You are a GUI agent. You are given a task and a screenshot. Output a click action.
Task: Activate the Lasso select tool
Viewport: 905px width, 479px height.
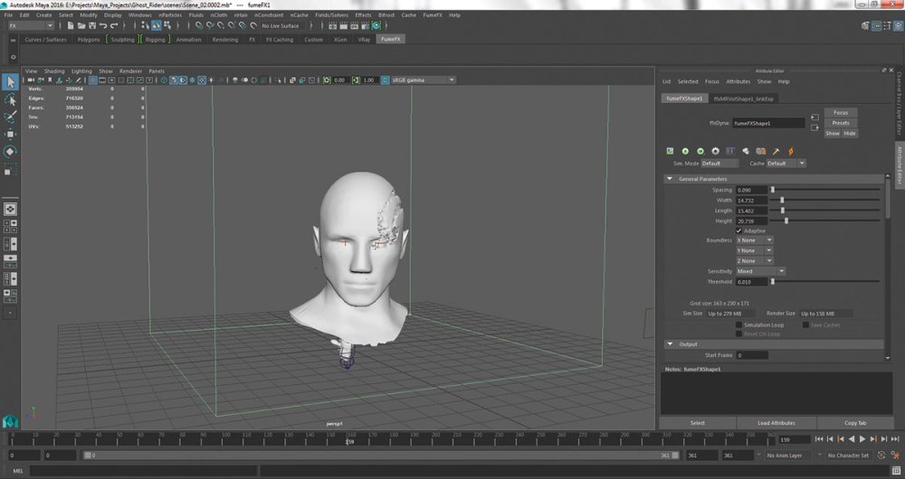pyautogui.click(x=10, y=99)
